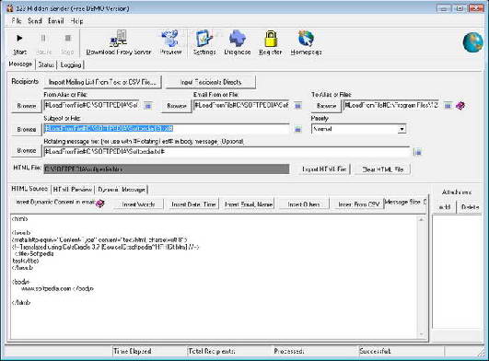Open the Help menu
This screenshot has height=361, width=489.
tap(76, 21)
